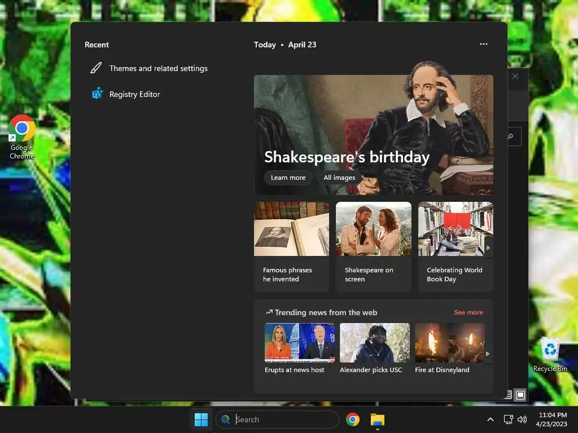Open File Explorer from the taskbar
Image resolution: width=578 pixels, height=433 pixels.
[x=378, y=419]
